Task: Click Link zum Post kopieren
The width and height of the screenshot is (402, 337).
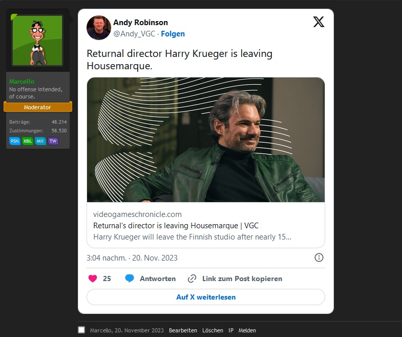Action: pos(242,279)
